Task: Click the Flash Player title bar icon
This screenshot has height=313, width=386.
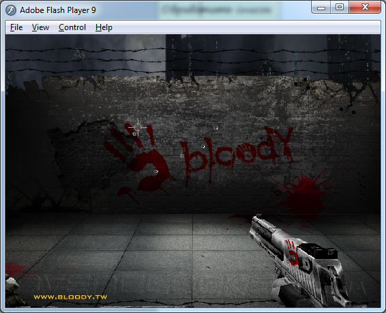Action: pos(11,10)
